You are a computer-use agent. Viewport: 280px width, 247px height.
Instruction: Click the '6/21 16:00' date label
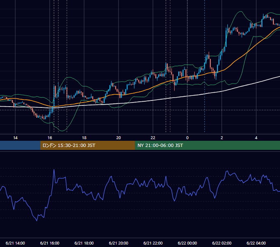[50, 243]
